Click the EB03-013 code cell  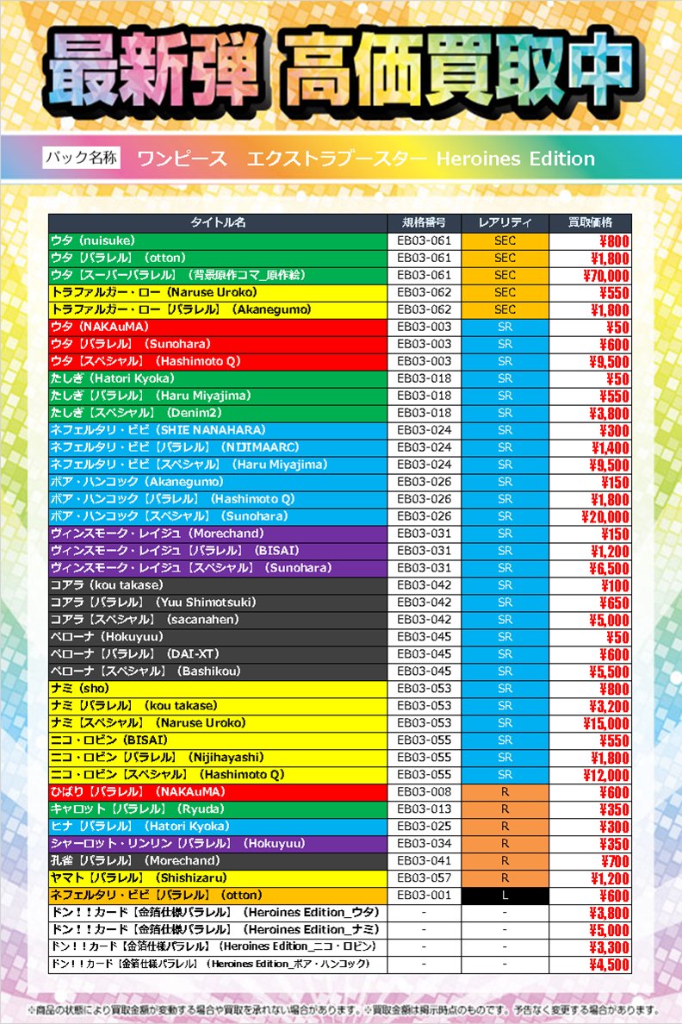(425, 809)
